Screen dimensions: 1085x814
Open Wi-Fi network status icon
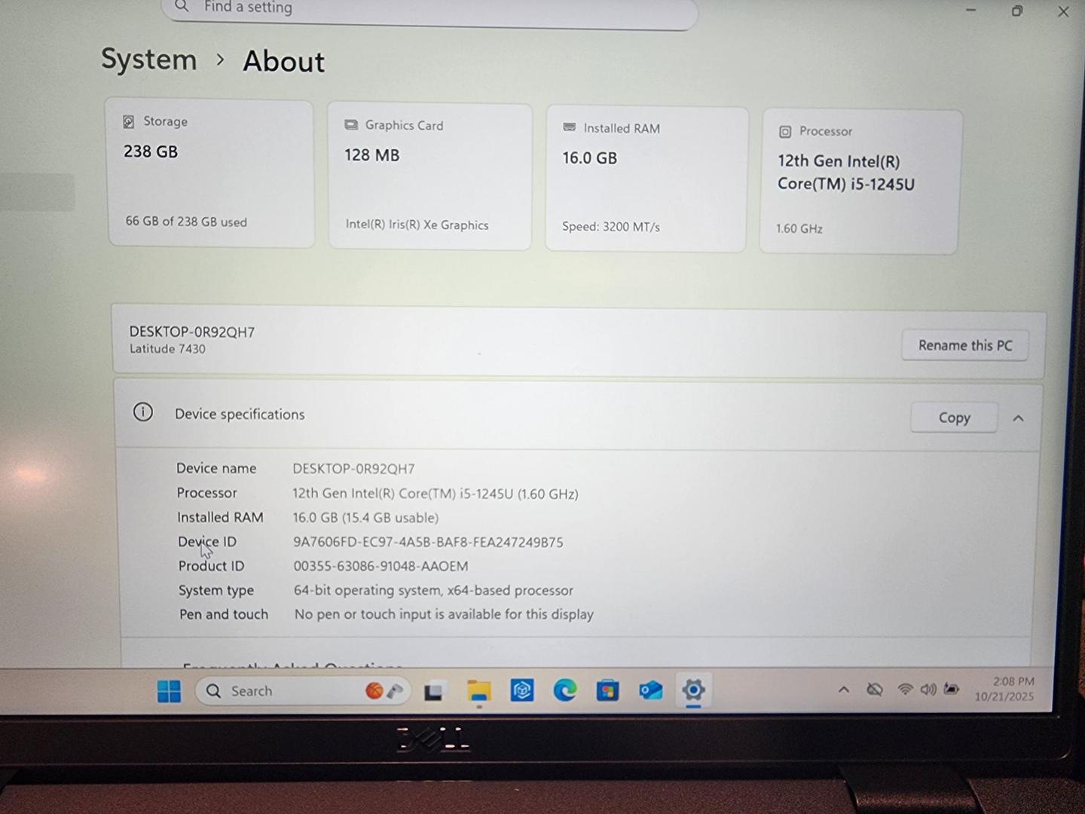905,689
